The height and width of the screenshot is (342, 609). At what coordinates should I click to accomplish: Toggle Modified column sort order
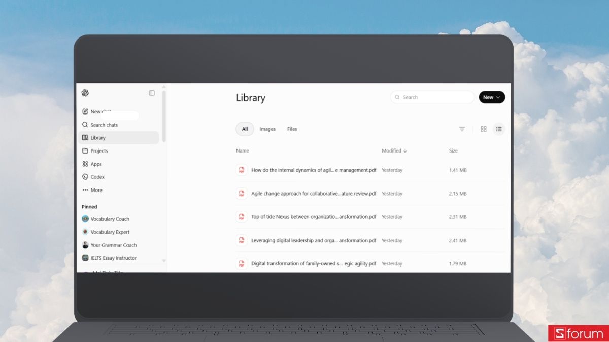point(394,151)
